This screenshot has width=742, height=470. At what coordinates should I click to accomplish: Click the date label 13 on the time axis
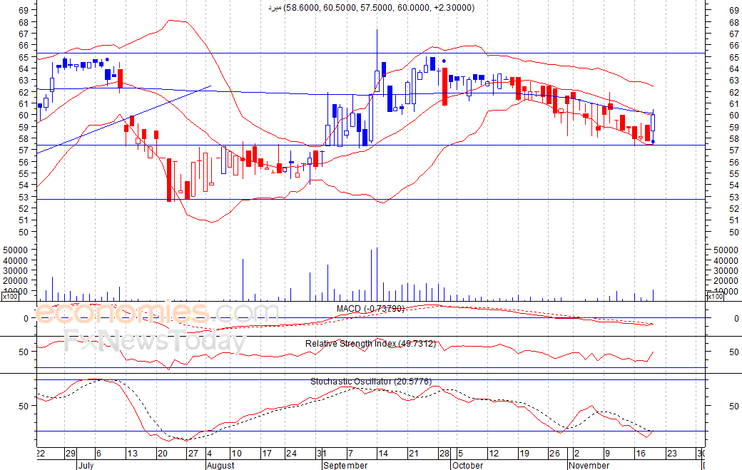tap(132, 454)
